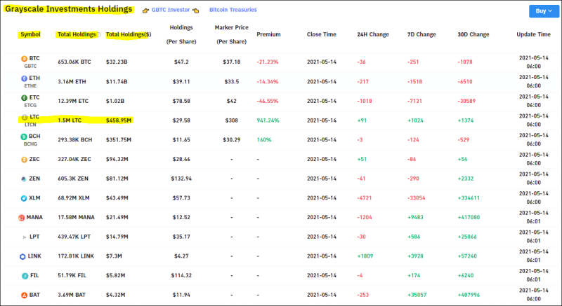Select the +334611 XLM 30D change
The width and height of the screenshot is (562, 306).
pos(469,197)
